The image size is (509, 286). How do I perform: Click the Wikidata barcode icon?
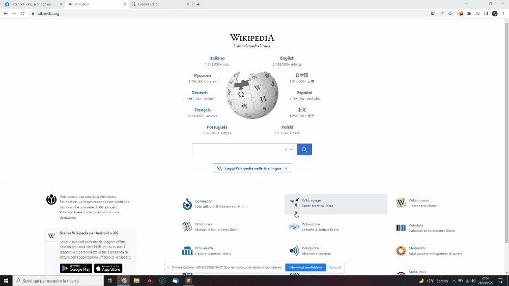[x=401, y=228]
